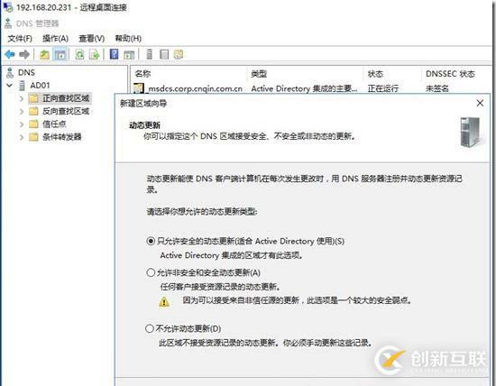Open the 文件(F) menu
Image resolution: width=496 pixels, height=386 pixels.
click(x=20, y=39)
